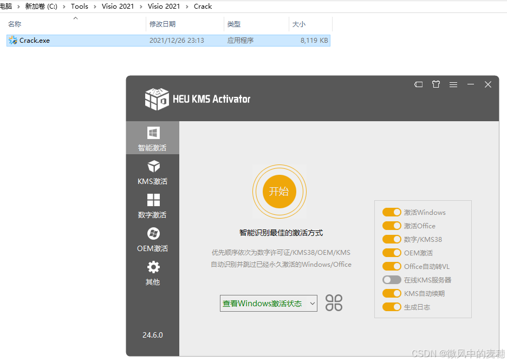Enable 在线KMS服务器 switch
Viewport: 507px width, 362px height.
tap(392, 280)
